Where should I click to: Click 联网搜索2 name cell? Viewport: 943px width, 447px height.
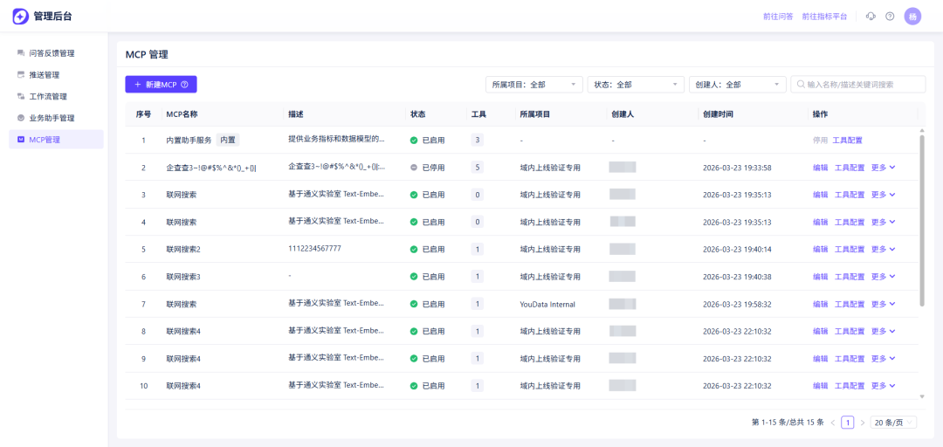[182, 249]
